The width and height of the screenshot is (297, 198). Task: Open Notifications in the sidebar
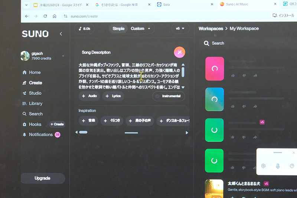38,135
